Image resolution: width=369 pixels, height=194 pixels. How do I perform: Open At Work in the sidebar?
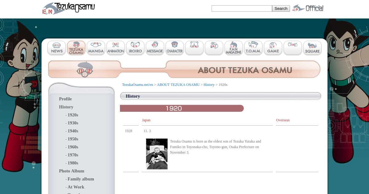[x=76, y=187]
